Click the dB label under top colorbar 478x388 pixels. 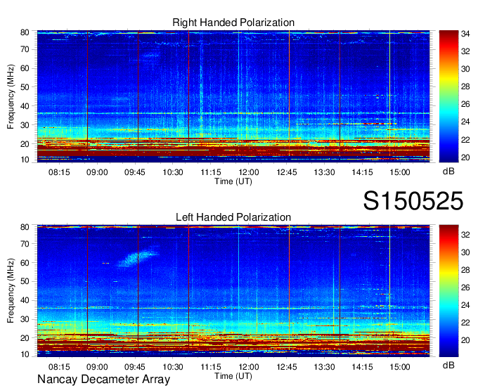(x=448, y=171)
